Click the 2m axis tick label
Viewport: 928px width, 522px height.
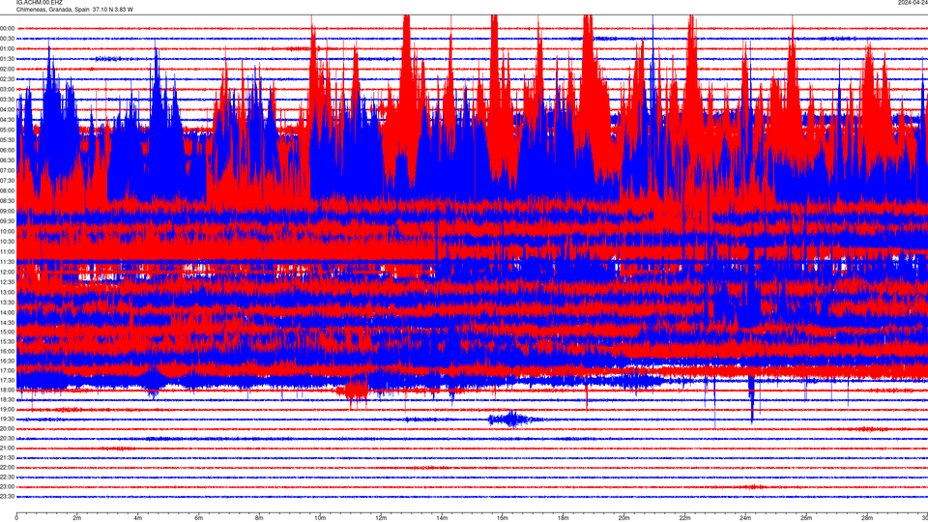click(77, 518)
